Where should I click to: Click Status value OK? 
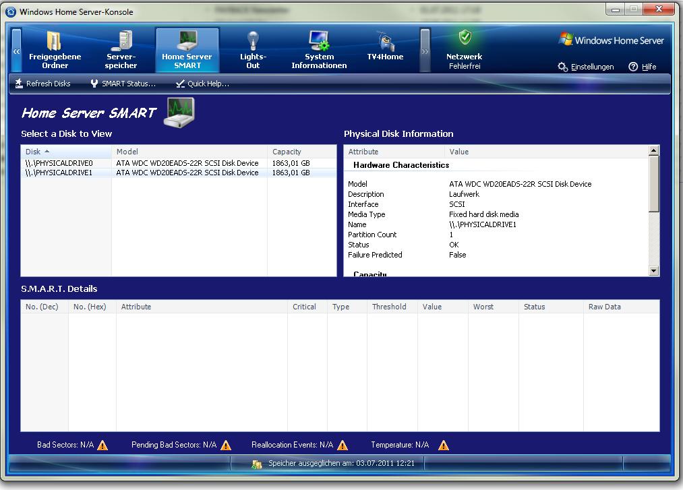pyautogui.click(x=454, y=245)
